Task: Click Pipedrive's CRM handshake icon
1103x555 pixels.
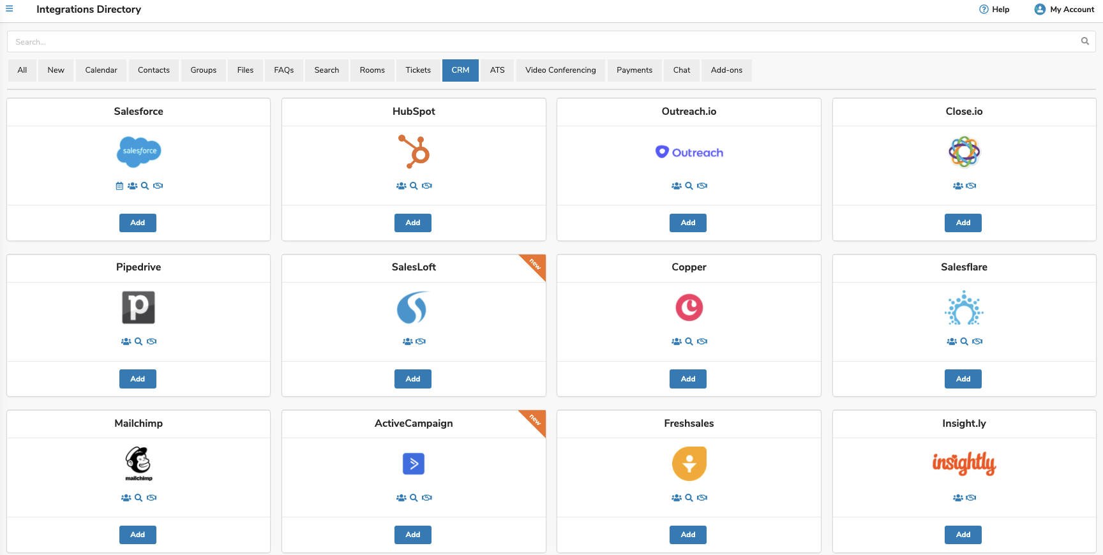Action: pos(151,341)
